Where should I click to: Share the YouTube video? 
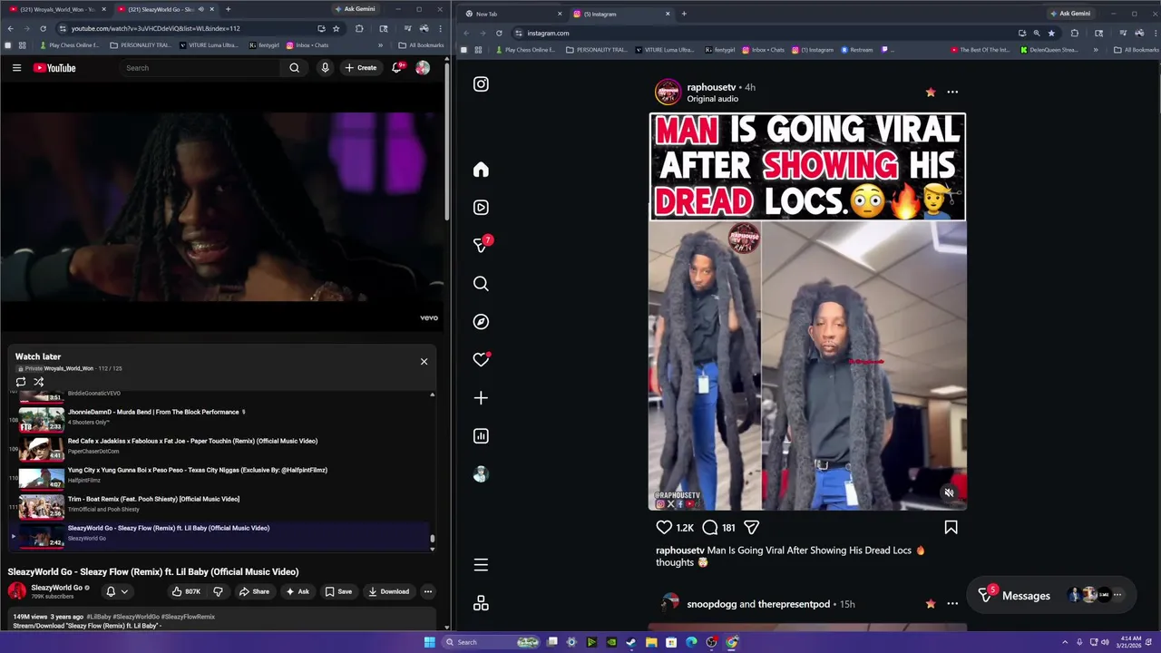click(254, 591)
